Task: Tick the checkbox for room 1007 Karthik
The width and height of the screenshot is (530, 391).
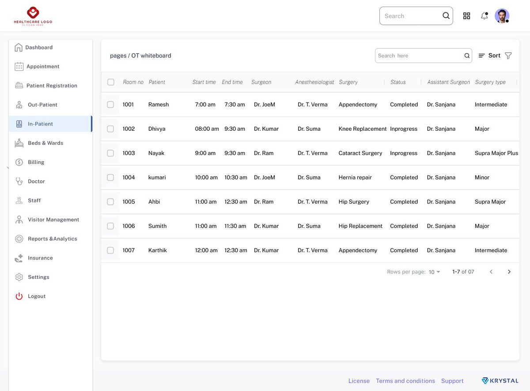Action: tap(110, 251)
